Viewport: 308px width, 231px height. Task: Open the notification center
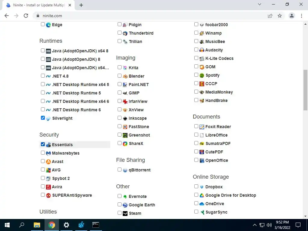pos(298,225)
